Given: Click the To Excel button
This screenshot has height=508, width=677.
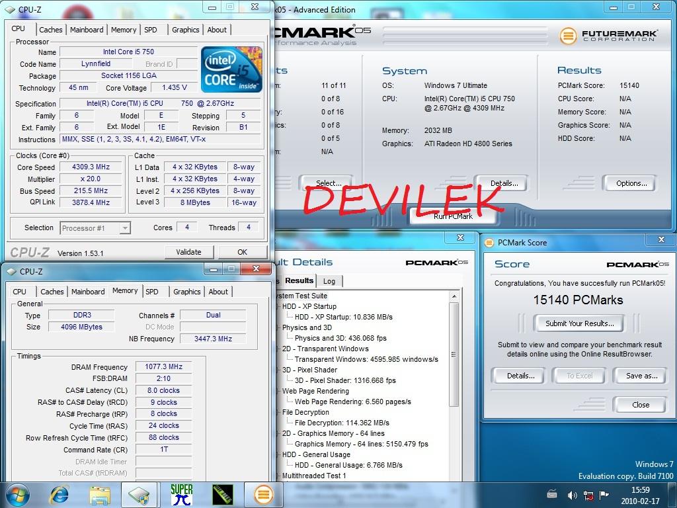Looking at the screenshot, I should [x=579, y=376].
